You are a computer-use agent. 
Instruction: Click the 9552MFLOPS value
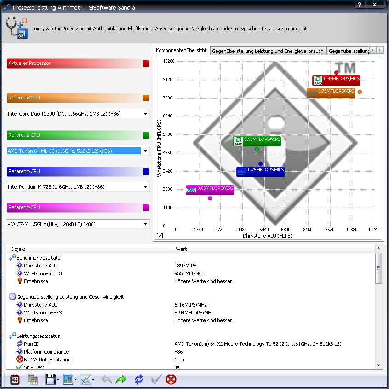click(x=189, y=273)
